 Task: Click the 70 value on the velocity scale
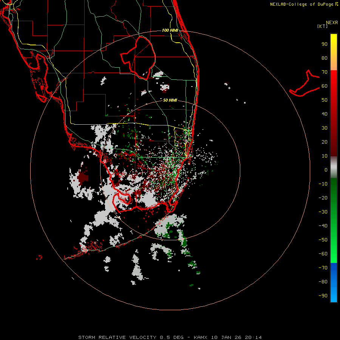coord(325,72)
